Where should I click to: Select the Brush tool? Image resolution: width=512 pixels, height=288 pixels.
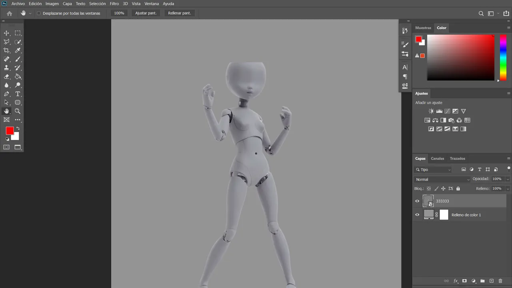18,59
